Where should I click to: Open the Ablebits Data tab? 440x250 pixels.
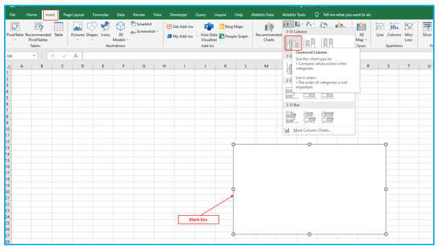coord(262,15)
